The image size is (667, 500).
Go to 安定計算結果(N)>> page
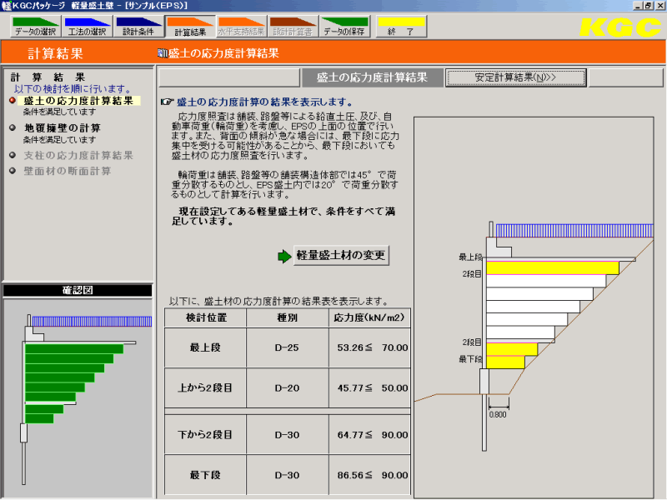[x=514, y=78]
